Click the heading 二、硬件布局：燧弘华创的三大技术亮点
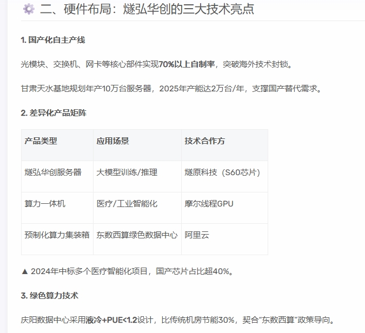This screenshot has width=365, height=333. 147,9
